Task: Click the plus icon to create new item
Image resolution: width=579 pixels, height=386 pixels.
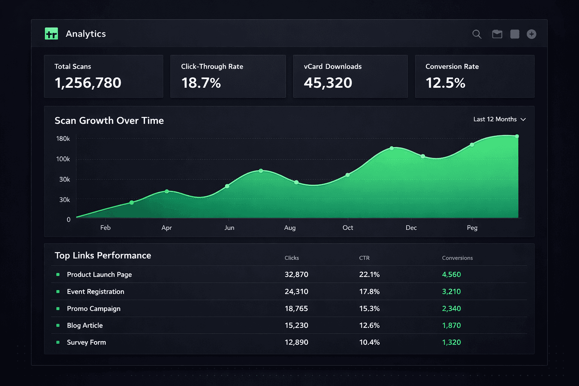Action: point(532,34)
